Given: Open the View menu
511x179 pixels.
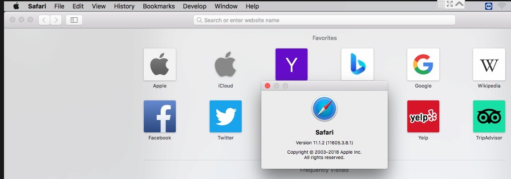Looking at the screenshot, I should 99,6.
